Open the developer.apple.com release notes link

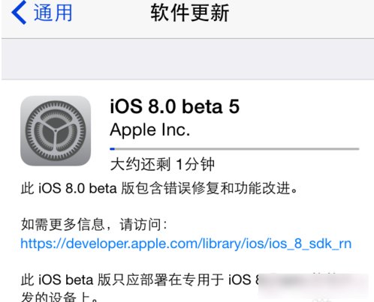pyautogui.click(x=186, y=244)
